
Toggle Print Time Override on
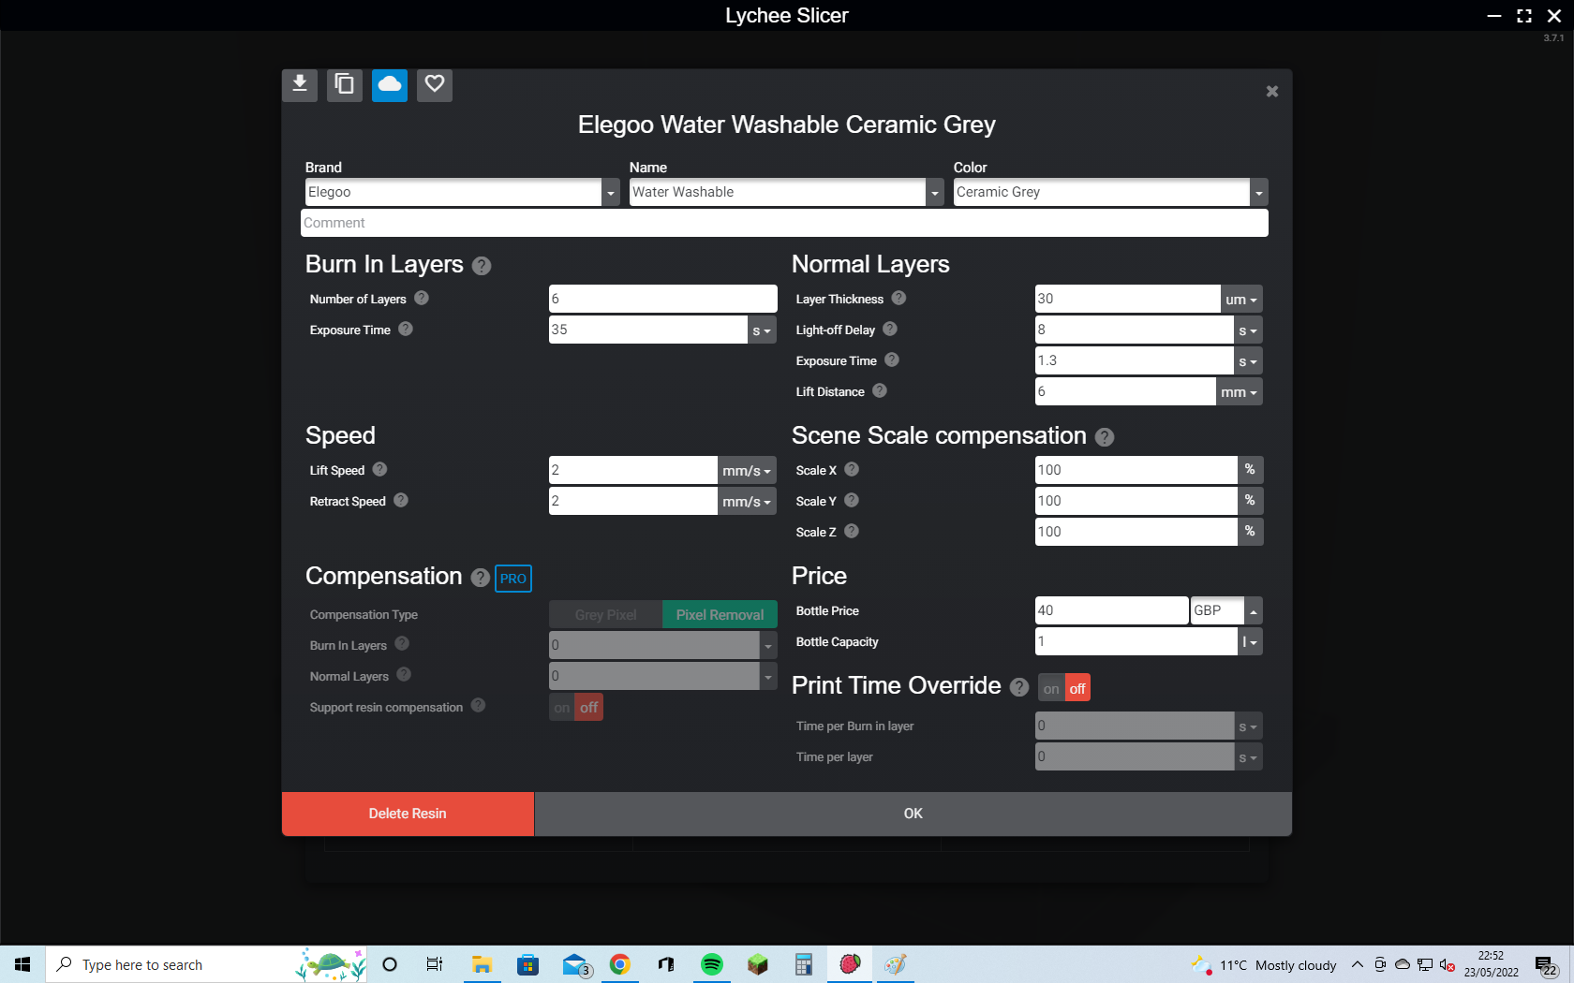(x=1051, y=688)
